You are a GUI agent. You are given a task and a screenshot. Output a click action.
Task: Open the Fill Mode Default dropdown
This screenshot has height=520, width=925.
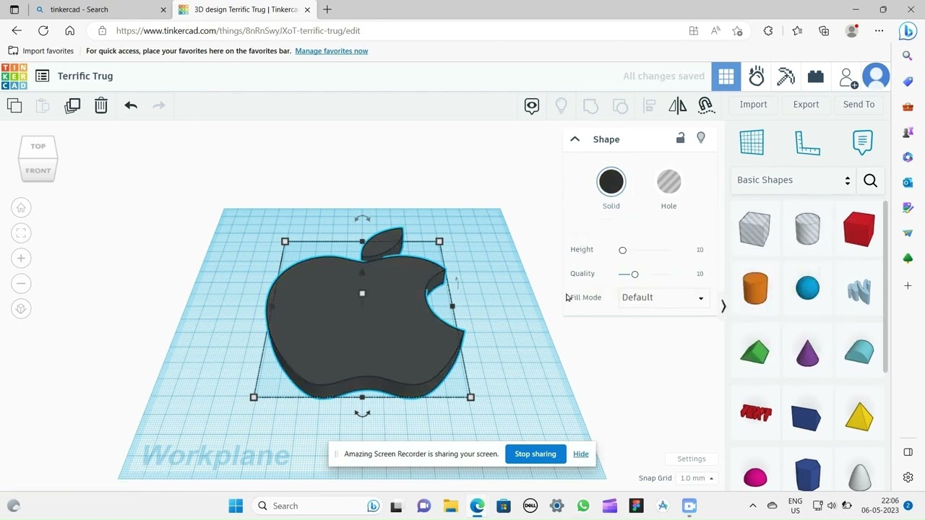pos(663,298)
